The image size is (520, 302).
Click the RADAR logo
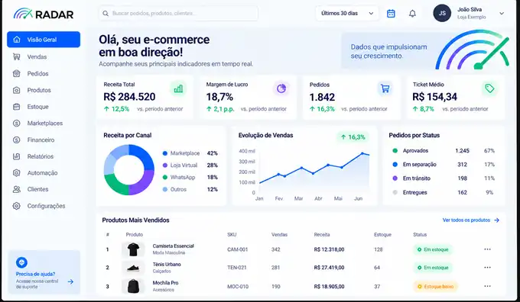coord(44,14)
